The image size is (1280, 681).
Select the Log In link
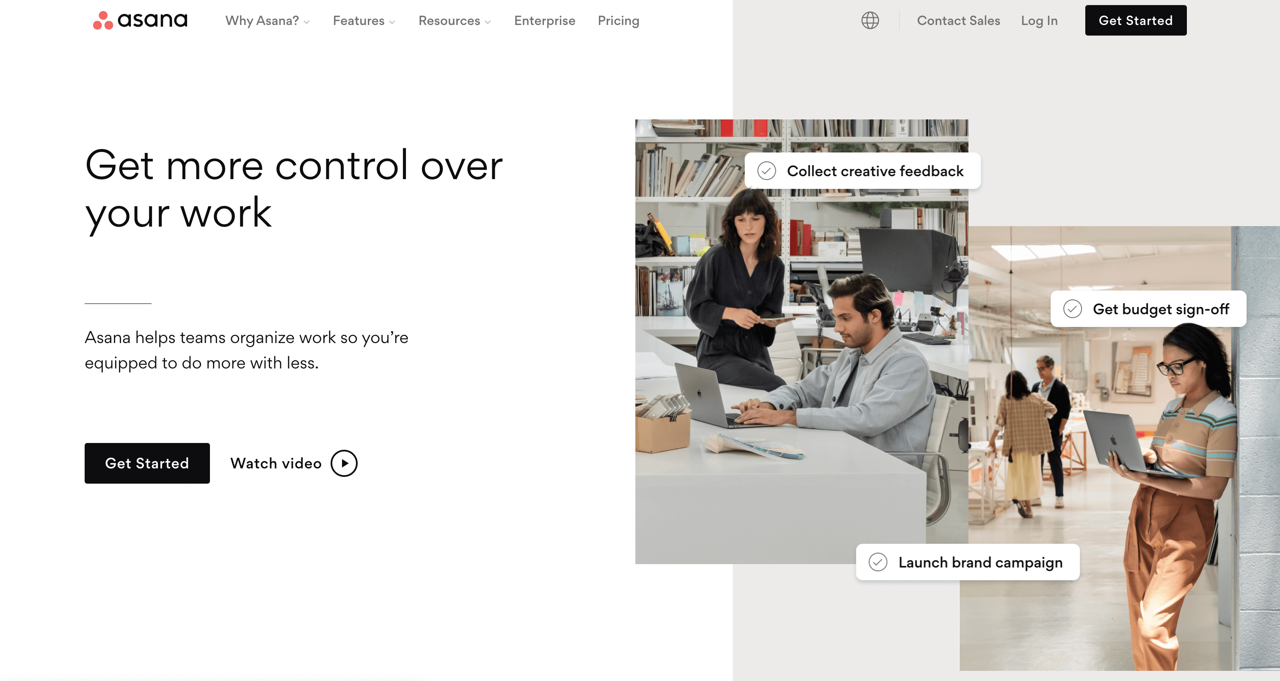click(1039, 20)
